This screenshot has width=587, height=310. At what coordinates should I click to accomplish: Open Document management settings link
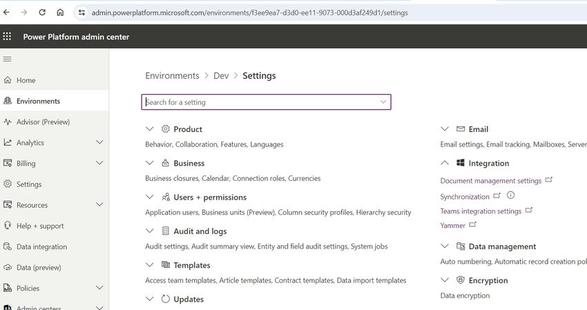coord(491,181)
